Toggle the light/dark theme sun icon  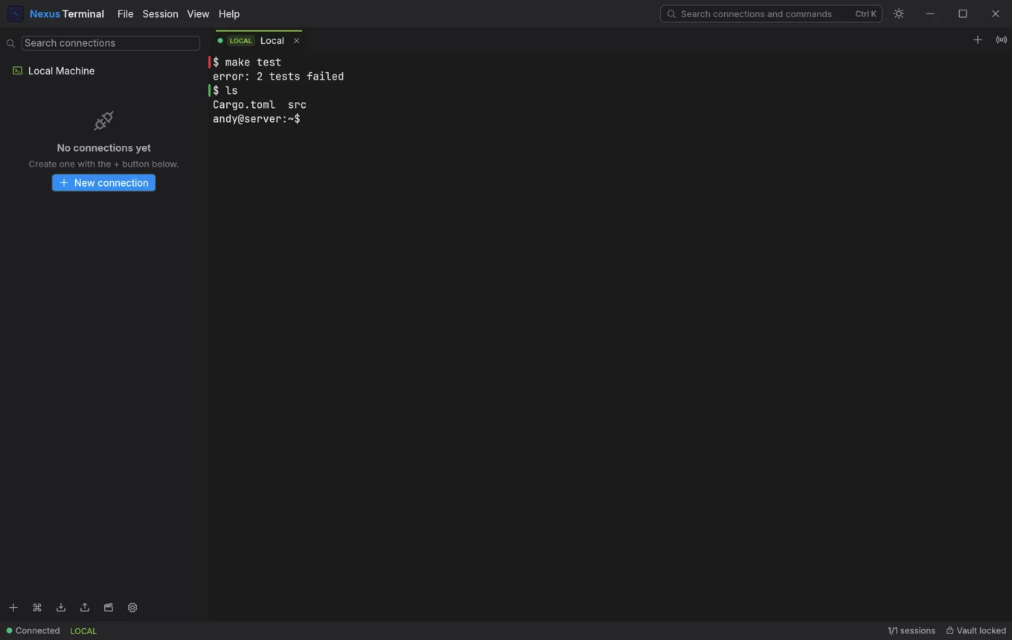click(899, 14)
